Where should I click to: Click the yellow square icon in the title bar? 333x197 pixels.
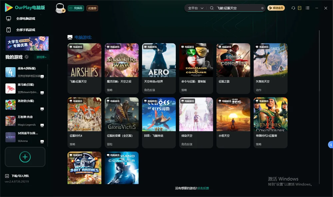300,8
